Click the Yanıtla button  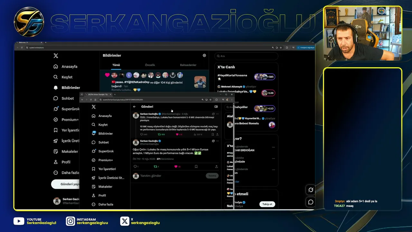pyautogui.click(x=212, y=176)
